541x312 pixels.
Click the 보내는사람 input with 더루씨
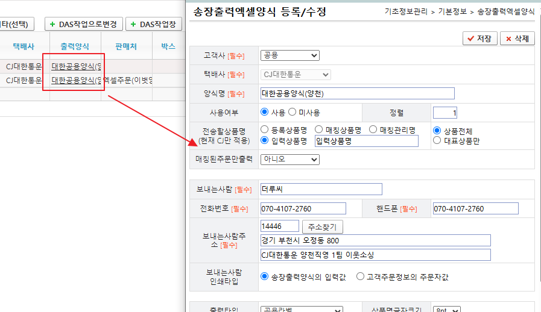(321, 189)
